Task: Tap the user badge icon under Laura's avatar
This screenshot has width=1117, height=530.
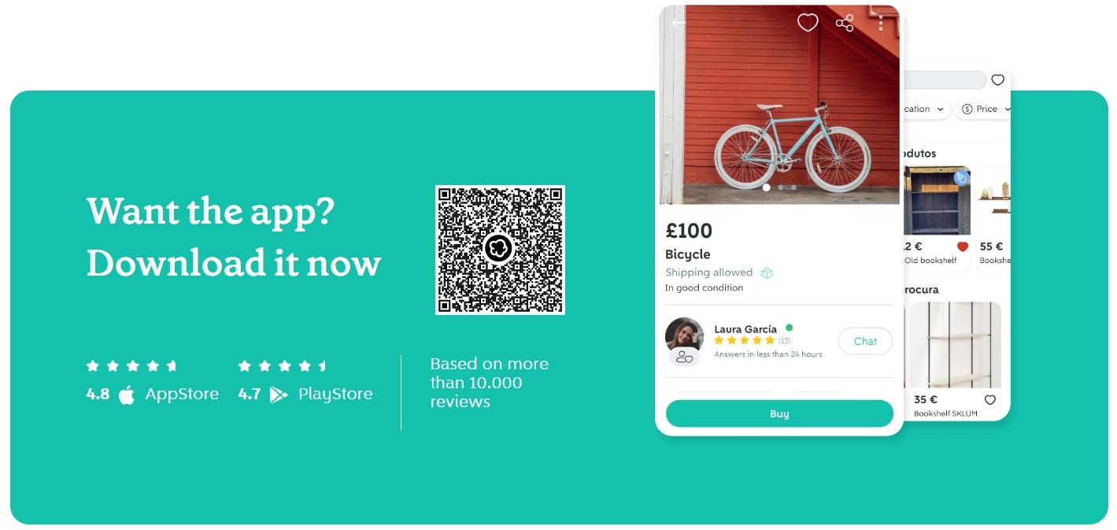Action: coord(684,357)
